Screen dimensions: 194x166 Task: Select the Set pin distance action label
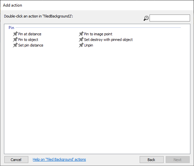pos(31,45)
